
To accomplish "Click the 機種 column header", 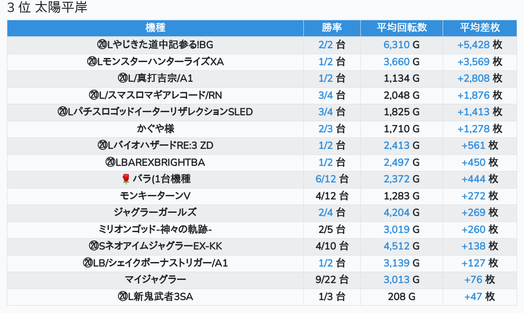I will (x=155, y=28).
